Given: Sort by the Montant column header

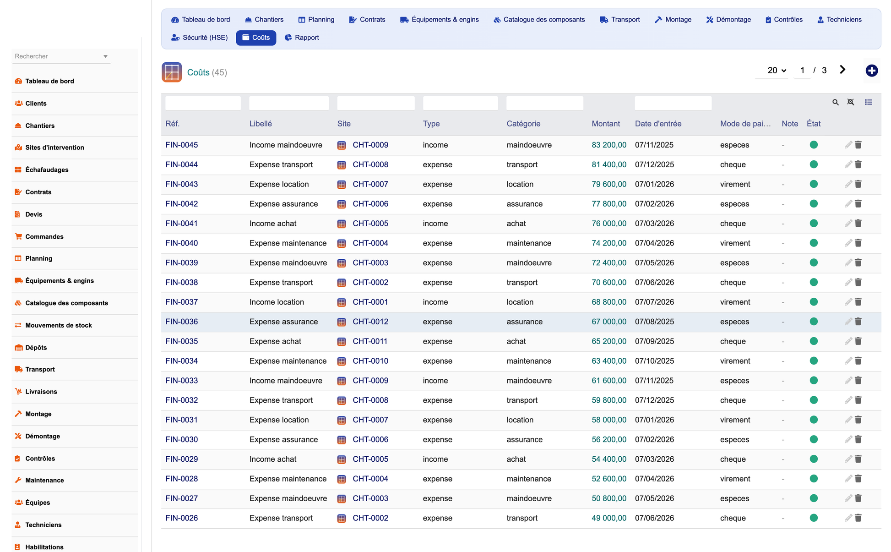Looking at the screenshot, I should coord(606,124).
